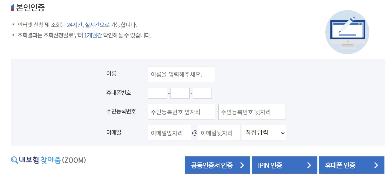The width and height of the screenshot is (388, 178).
Task: Click the first 휴대폰번호 phone number box
Action: (x=158, y=93)
